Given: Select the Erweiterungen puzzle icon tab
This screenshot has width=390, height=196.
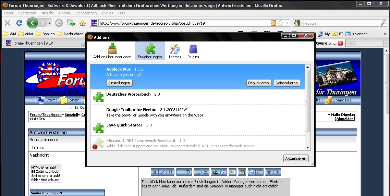Looking at the screenshot, I should (x=150, y=51).
